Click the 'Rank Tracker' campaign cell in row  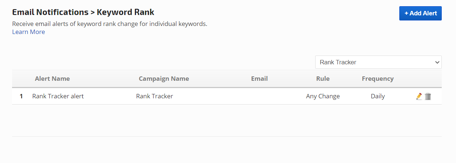pyautogui.click(x=154, y=96)
